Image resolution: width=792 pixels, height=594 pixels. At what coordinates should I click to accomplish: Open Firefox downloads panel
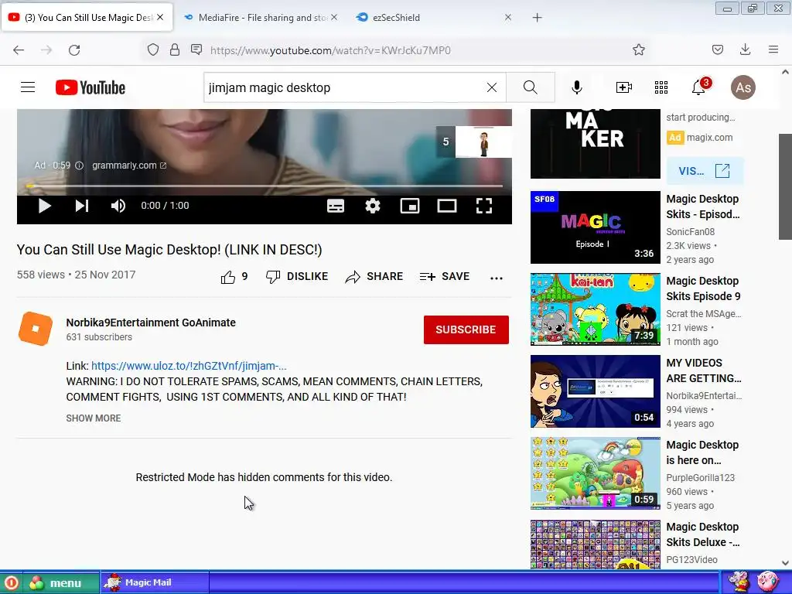745,49
